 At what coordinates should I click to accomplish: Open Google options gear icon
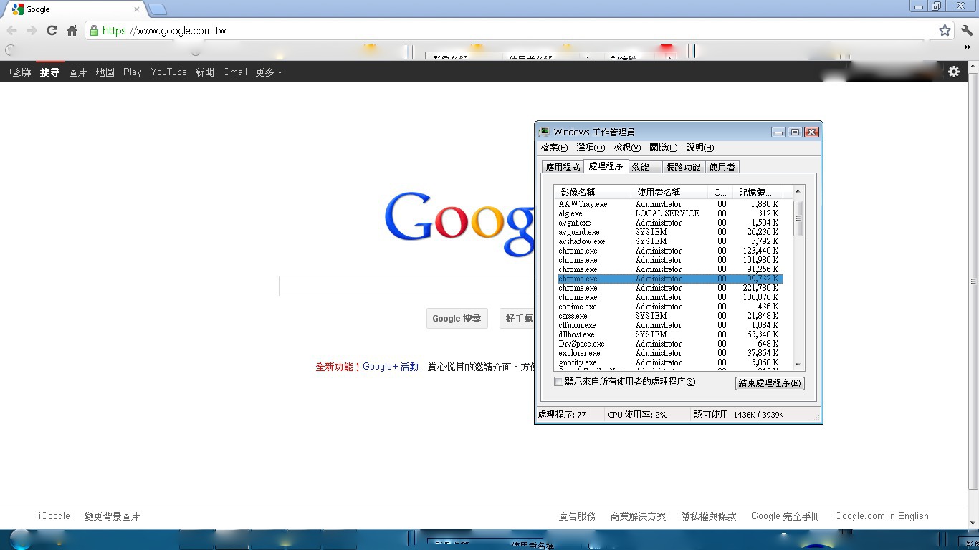pyautogui.click(x=954, y=72)
